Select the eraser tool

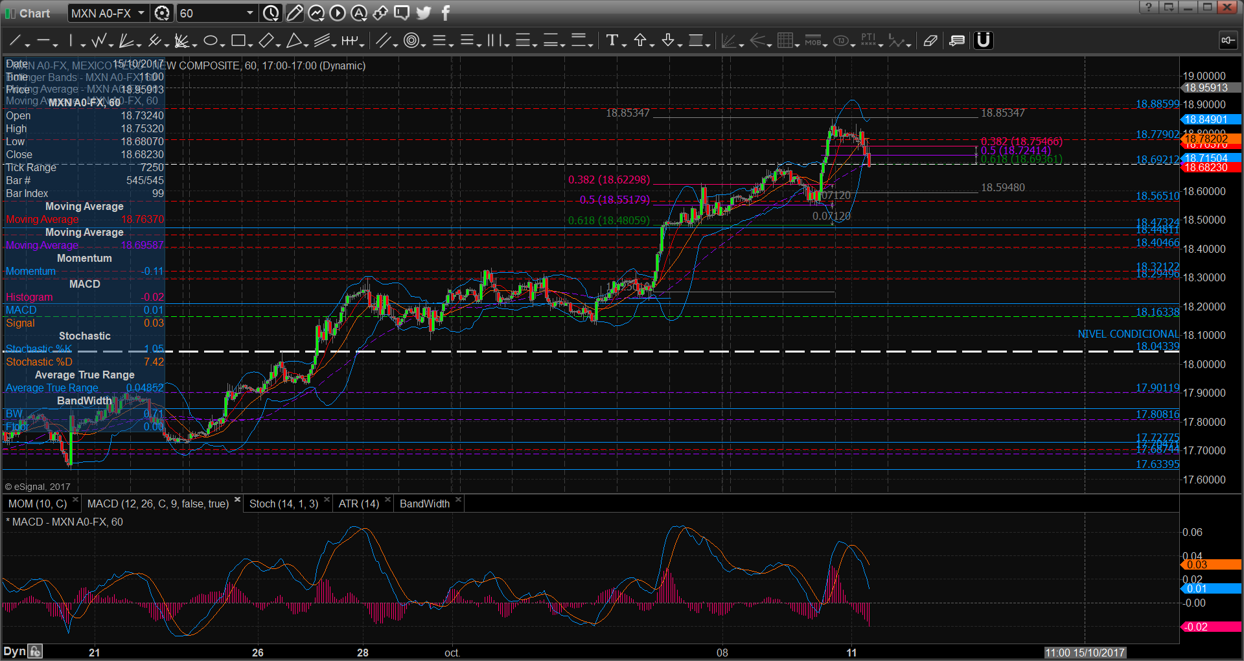coord(930,41)
